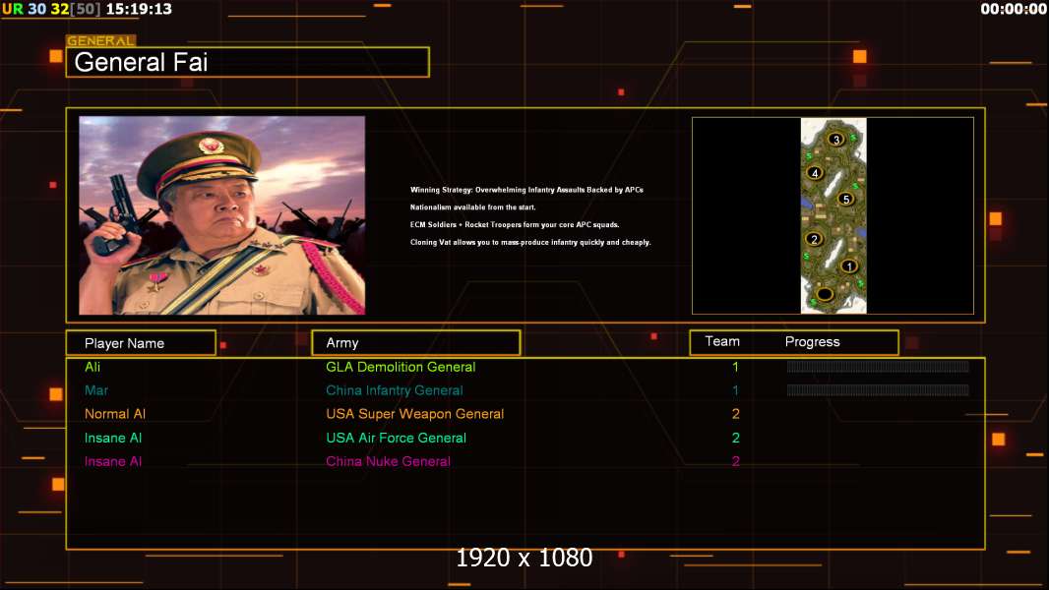Click the Team column header
This screenshot has width=1049, height=590.
pos(722,341)
